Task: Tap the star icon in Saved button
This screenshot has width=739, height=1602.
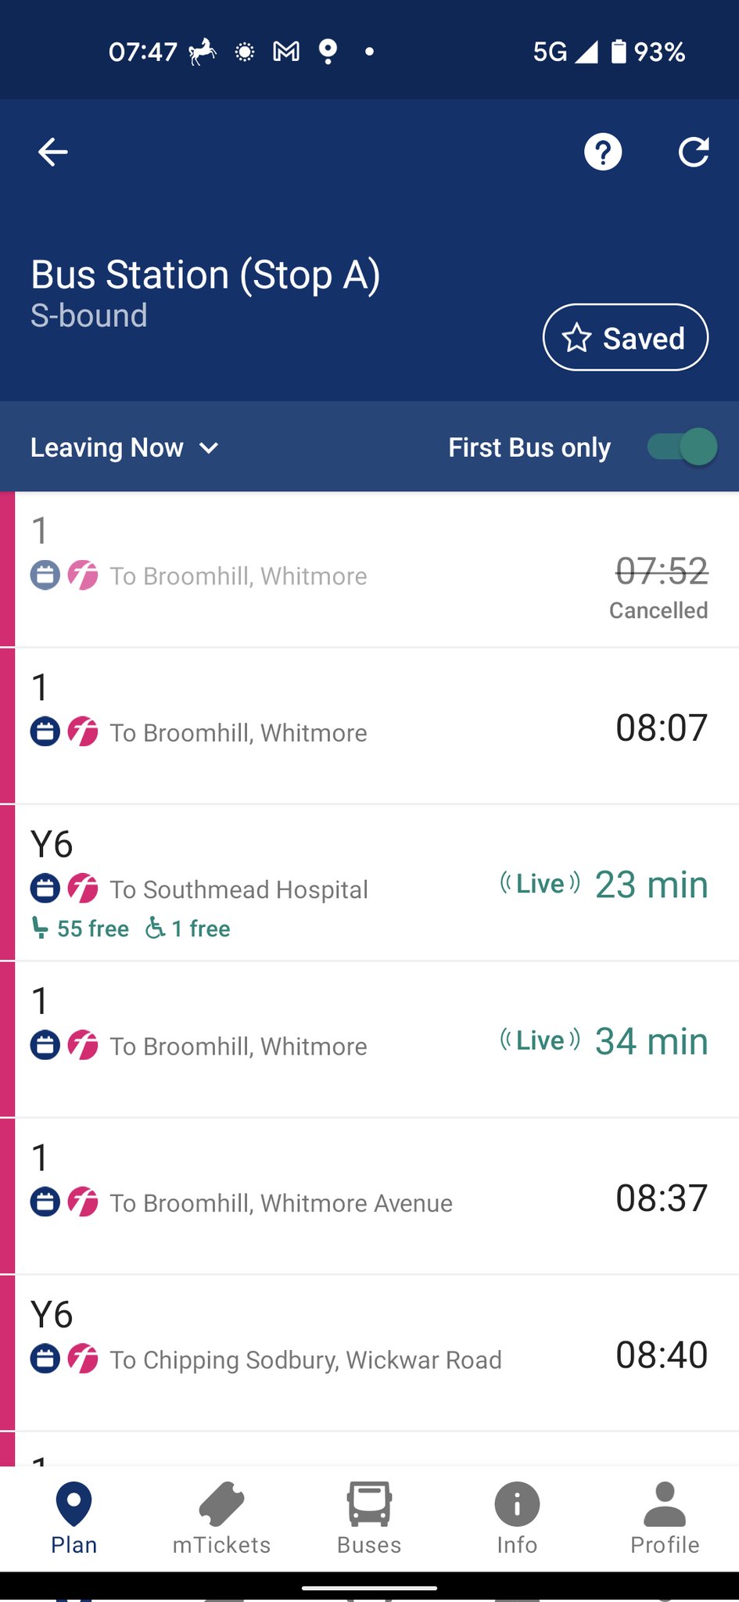Action: click(577, 338)
